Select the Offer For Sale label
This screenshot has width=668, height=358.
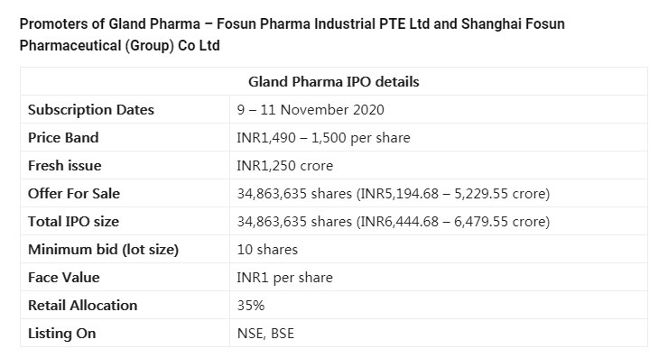pyautogui.click(x=74, y=194)
